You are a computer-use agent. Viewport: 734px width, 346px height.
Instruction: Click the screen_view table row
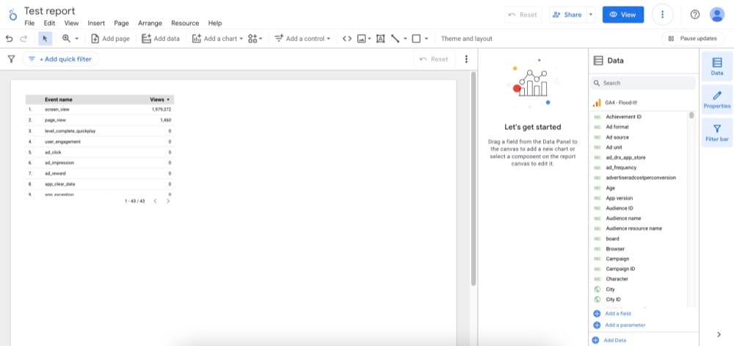point(100,109)
